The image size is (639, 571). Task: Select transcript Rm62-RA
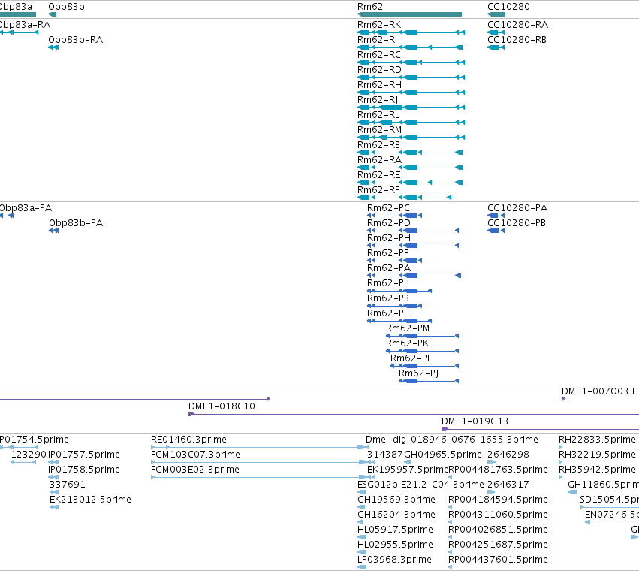410,168
